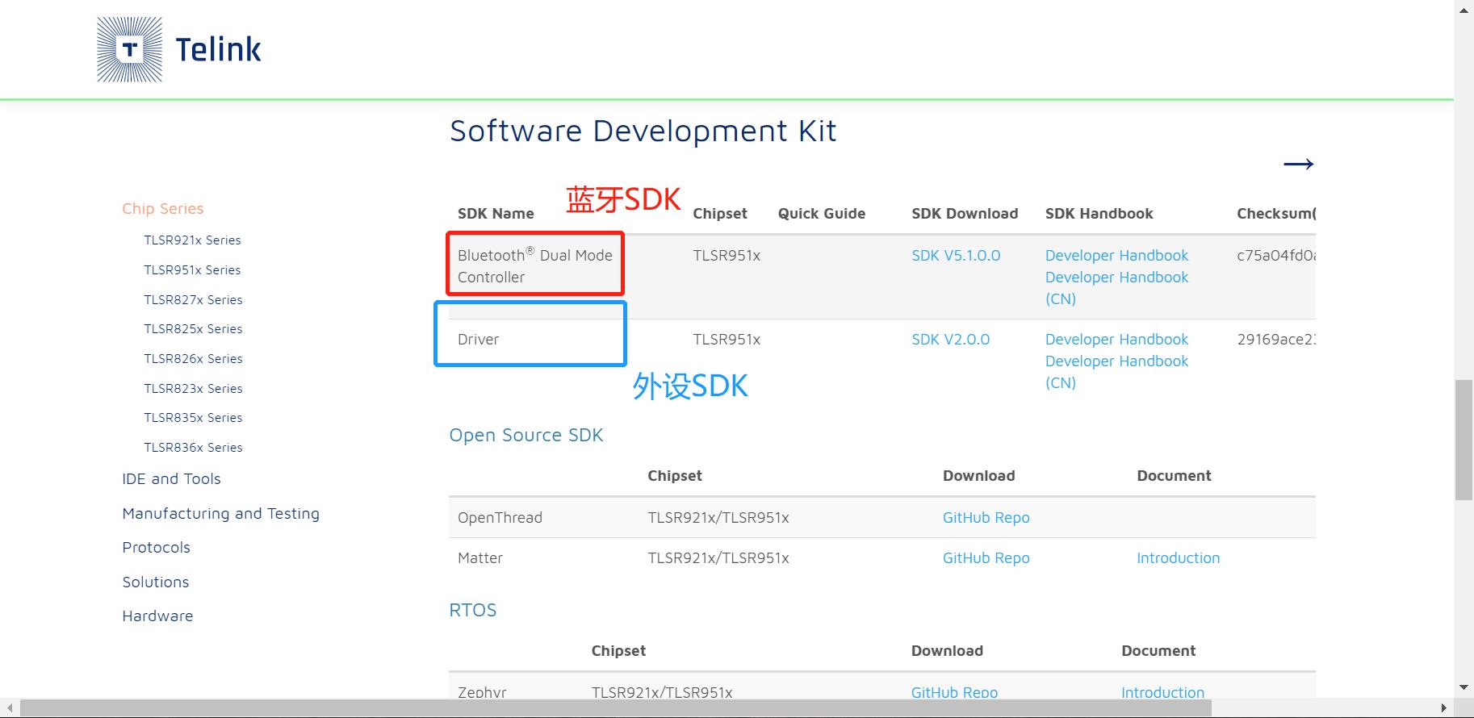Click the horizontal scrollbar left arrow
The image size is (1474, 718).
pyautogui.click(x=10, y=708)
